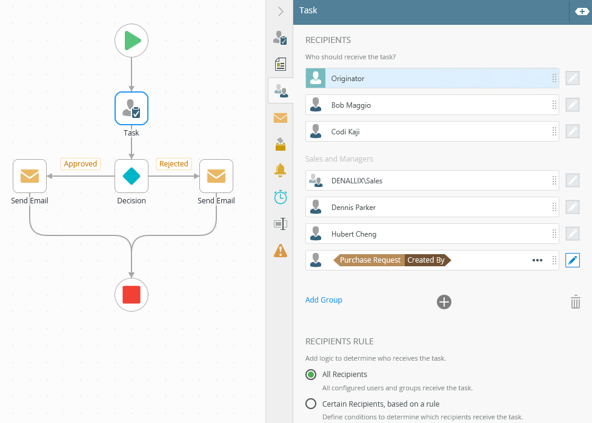
Task: Select the All Recipients radio option
Action: tap(311, 375)
